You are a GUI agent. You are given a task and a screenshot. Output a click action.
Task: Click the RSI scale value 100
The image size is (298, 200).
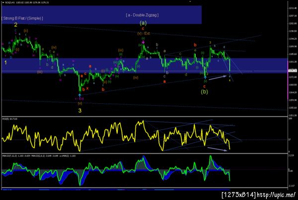tap(290, 119)
